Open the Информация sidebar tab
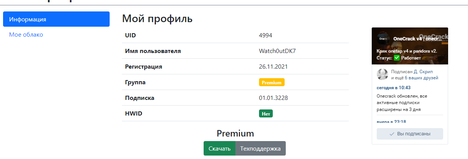This screenshot has height=159, width=468. 56,19
